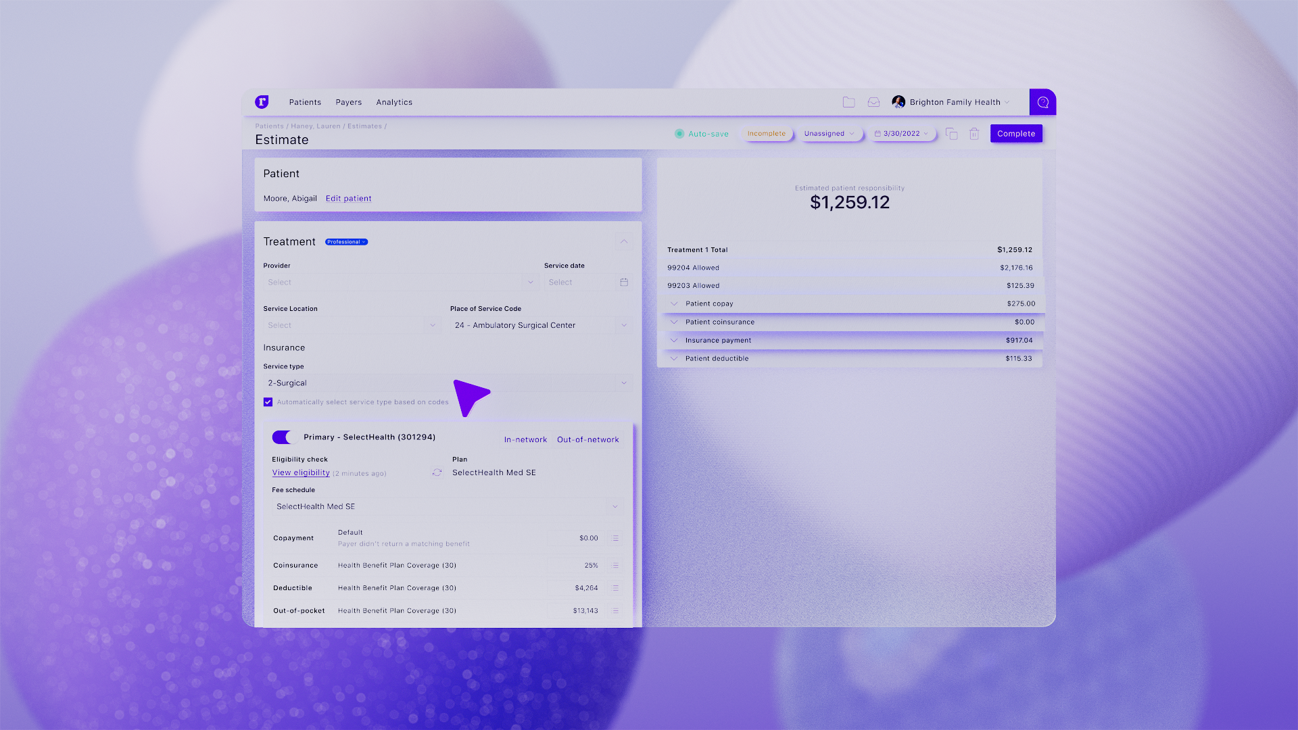Viewport: 1298px width, 730px height.
Task: Open the Provider dropdown
Action: [x=401, y=282]
